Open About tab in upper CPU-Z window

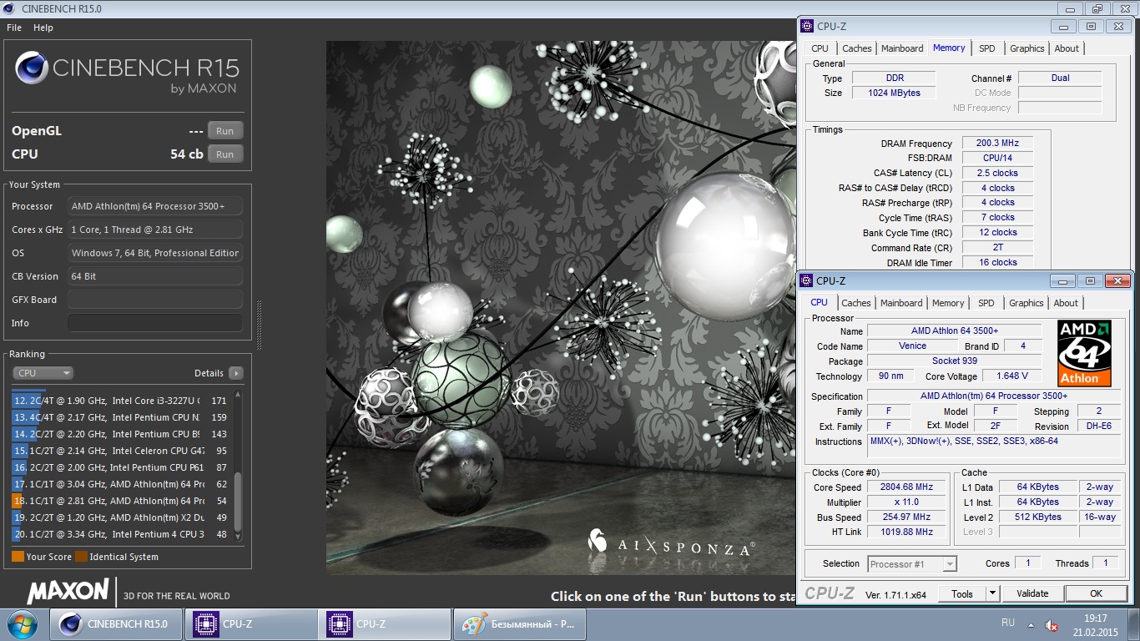coord(1066,48)
